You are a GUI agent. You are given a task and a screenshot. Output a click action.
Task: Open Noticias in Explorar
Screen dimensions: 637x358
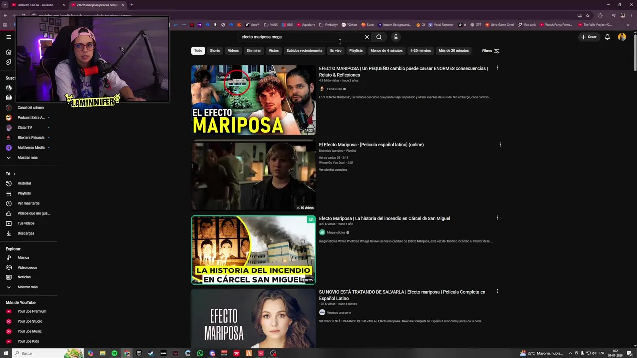(24, 277)
